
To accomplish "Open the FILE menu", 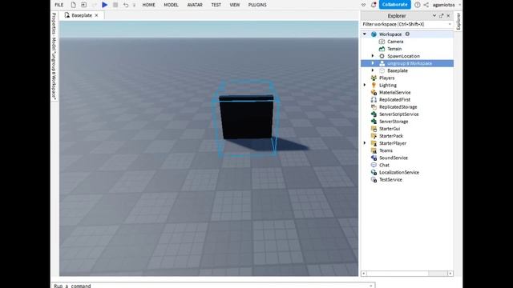I will pos(59,5).
